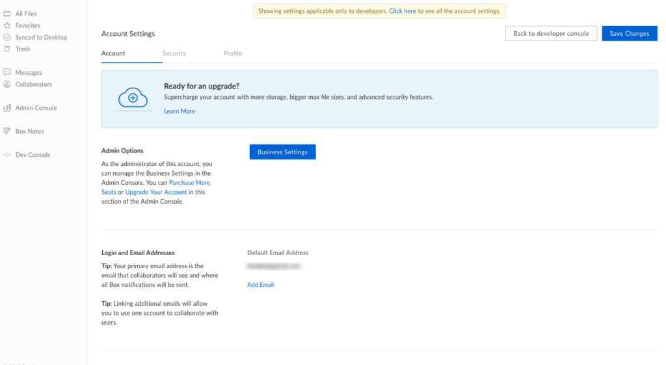Click the Favorites star icon
Screen dimensions: 666x365
click(x=7, y=25)
